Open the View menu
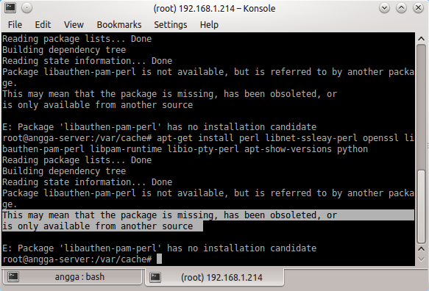This screenshot has width=429, height=291. [74, 24]
